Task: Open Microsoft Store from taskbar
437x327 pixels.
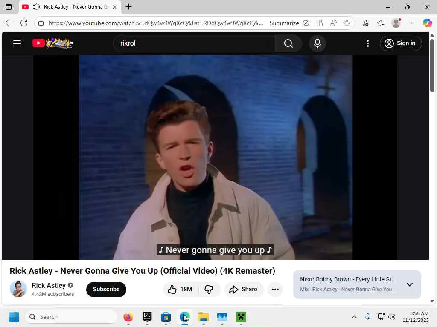Action: coord(166,317)
